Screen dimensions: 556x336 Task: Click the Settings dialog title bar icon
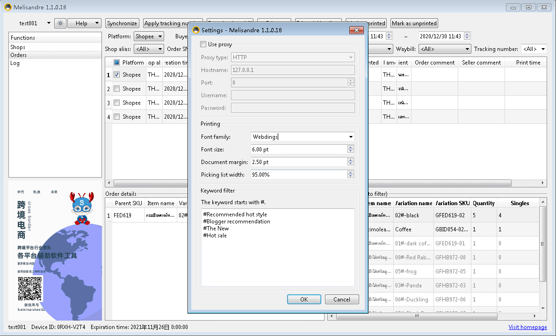click(x=196, y=30)
